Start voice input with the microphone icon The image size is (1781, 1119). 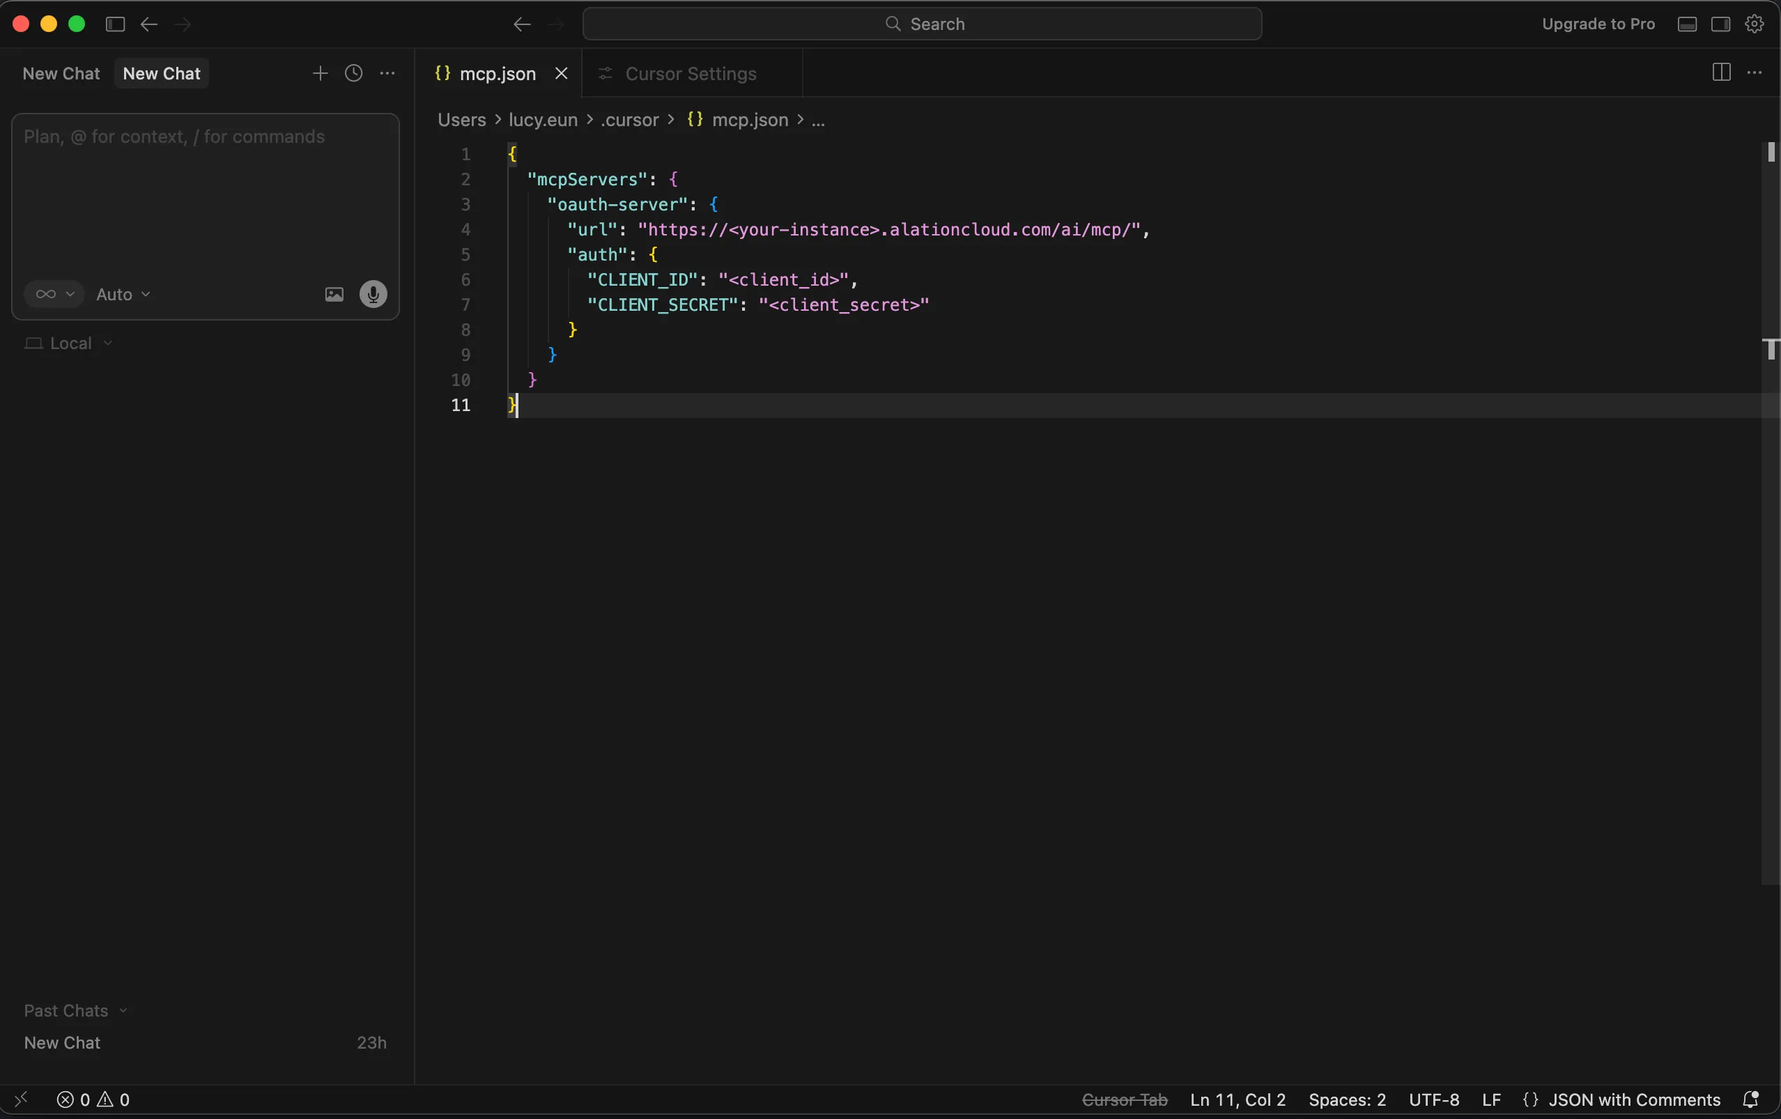pos(373,294)
